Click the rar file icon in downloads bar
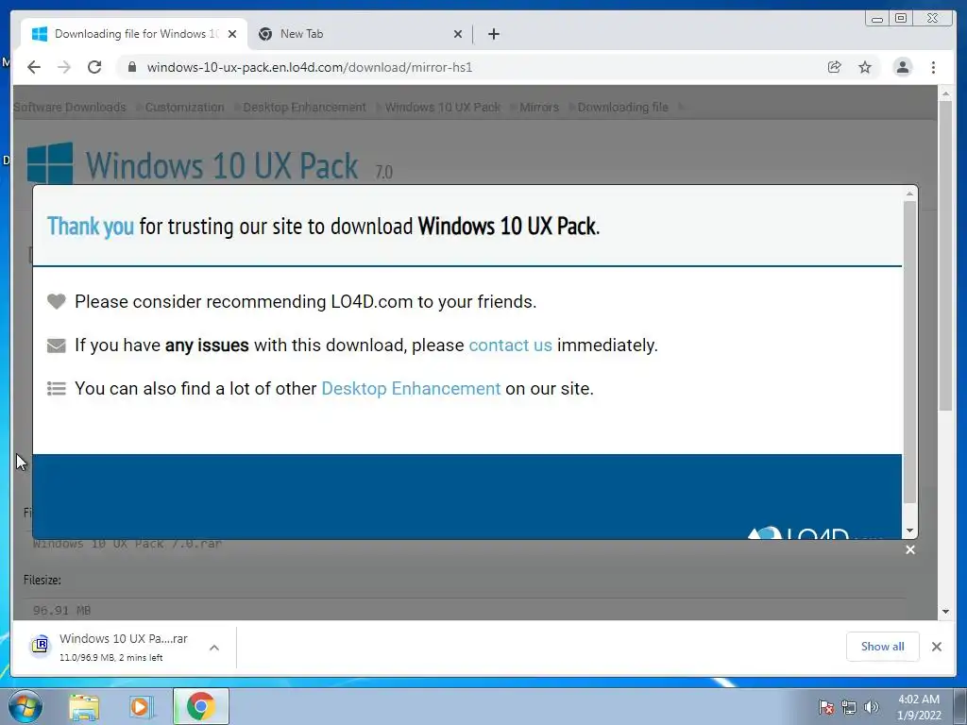967x725 pixels. pyautogui.click(x=40, y=645)
